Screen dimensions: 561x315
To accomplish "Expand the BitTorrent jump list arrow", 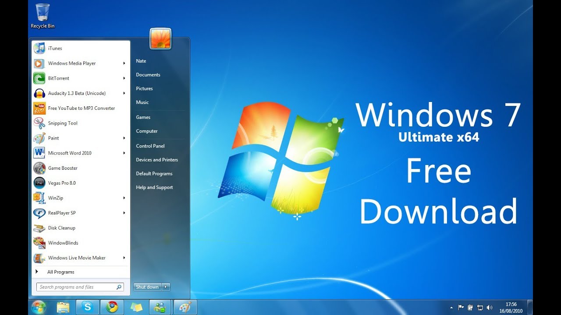I will tap(124, 78).
